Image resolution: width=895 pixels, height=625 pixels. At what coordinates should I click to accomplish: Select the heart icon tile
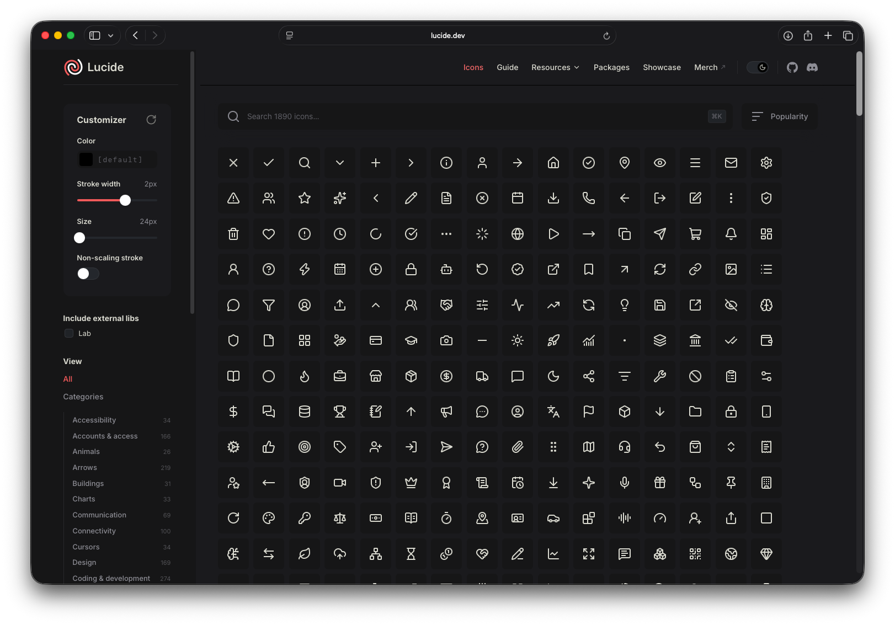coord(269,234)
